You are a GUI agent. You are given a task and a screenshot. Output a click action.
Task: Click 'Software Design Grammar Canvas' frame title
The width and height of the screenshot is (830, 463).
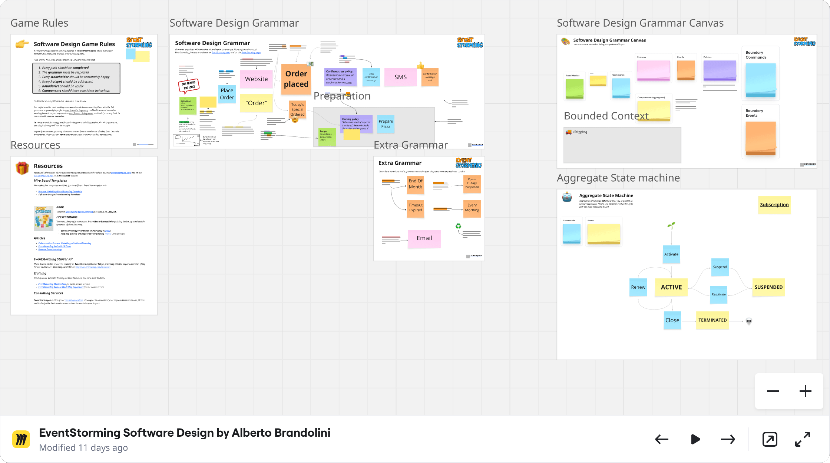[640, 23]
